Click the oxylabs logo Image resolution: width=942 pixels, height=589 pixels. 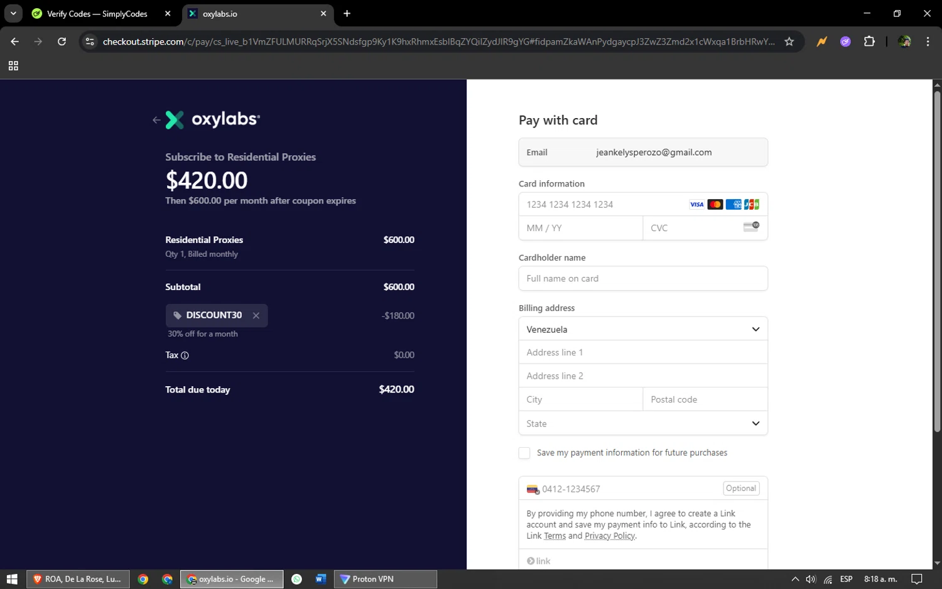(x=213, y=119)
